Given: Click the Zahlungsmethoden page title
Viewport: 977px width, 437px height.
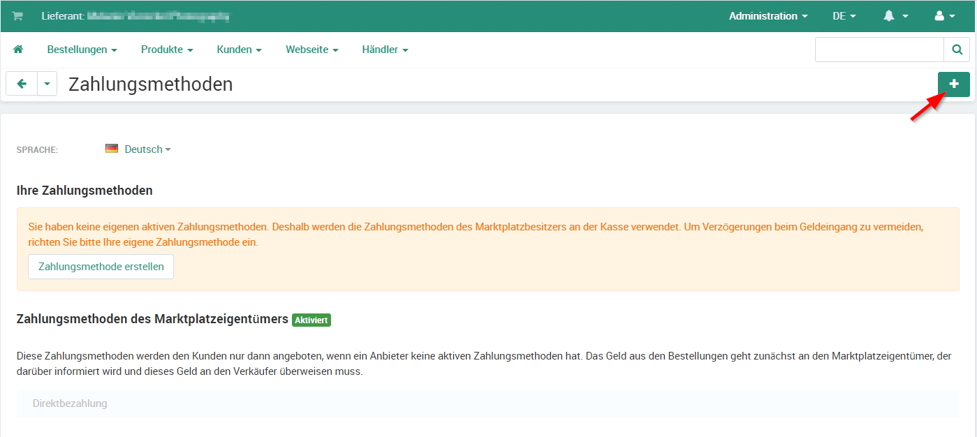Looking at the screenshot, I should (x=151, y=84).
